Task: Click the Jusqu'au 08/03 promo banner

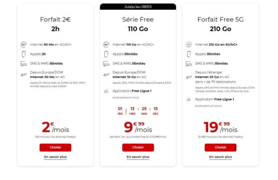Action: pyautogui.click(x=138, y=7)
